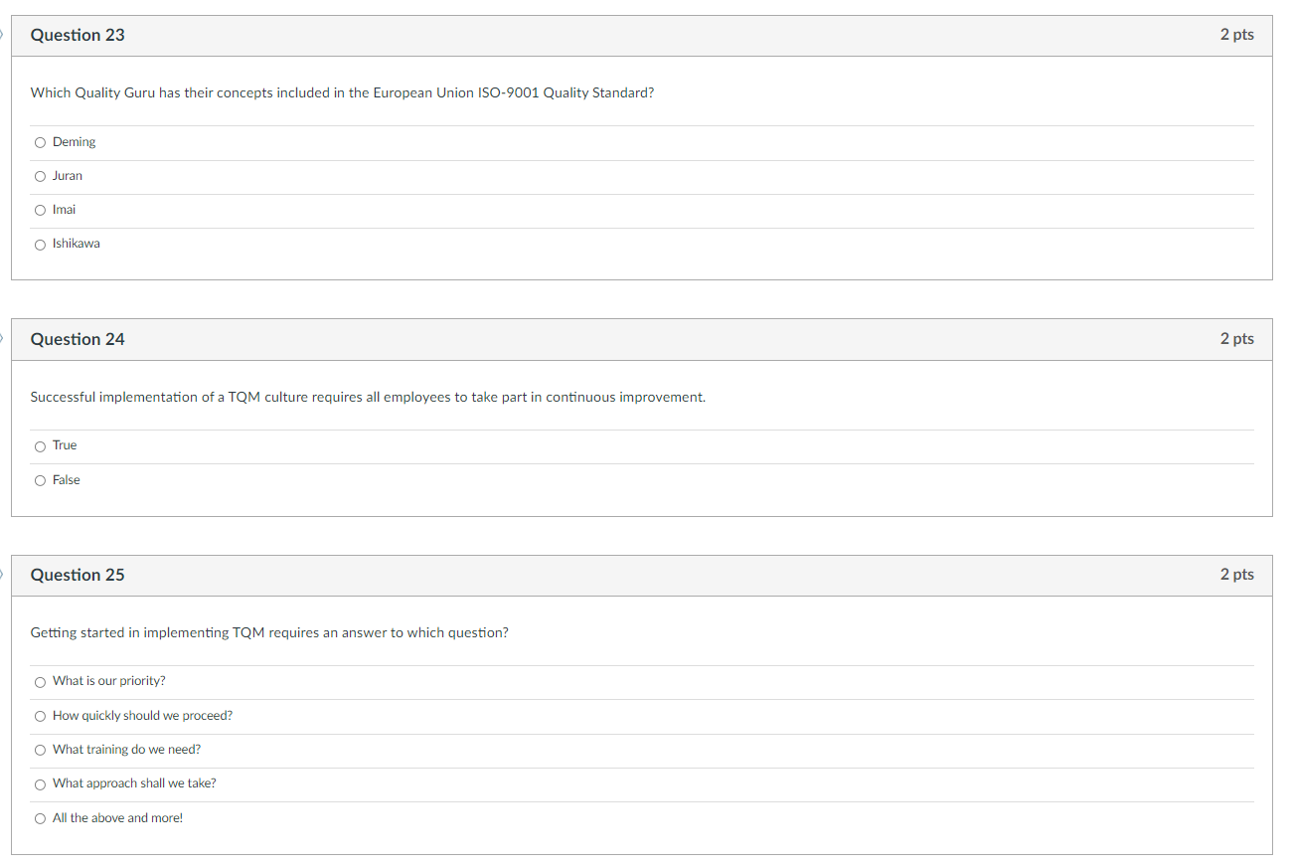Screen dimensions: 1293x867
Task: Click the Question 24 header
Action: 77,339
